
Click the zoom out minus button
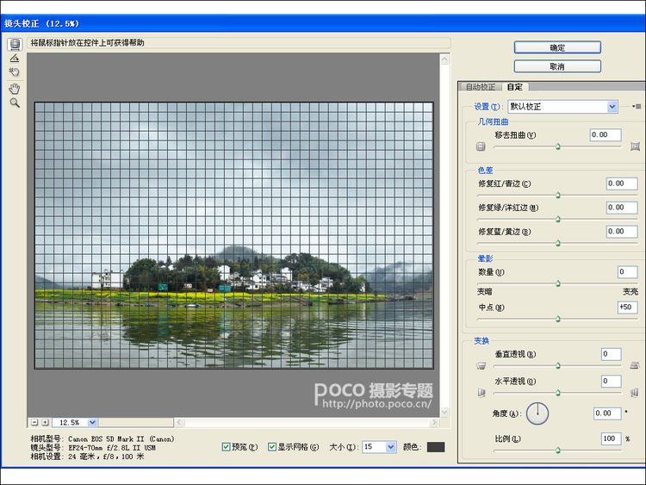34,422
